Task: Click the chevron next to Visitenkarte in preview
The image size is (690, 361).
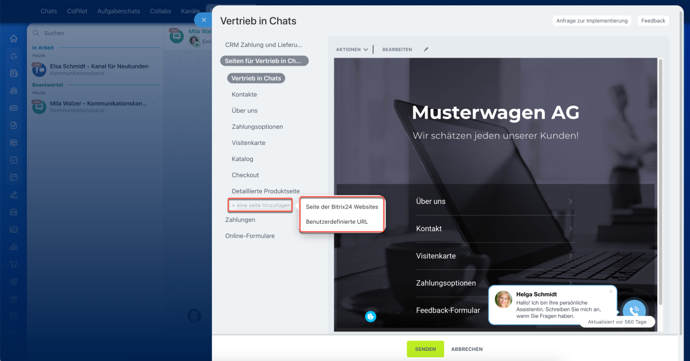Action: pos(570,256)
